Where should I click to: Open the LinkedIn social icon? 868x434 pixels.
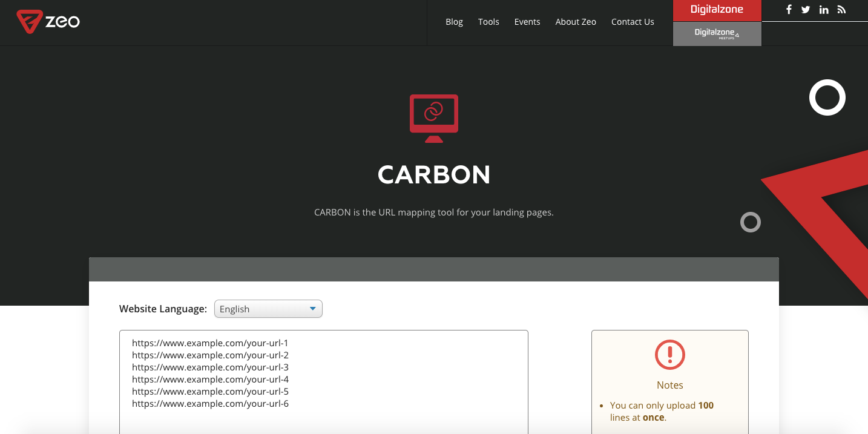(823, 10)
